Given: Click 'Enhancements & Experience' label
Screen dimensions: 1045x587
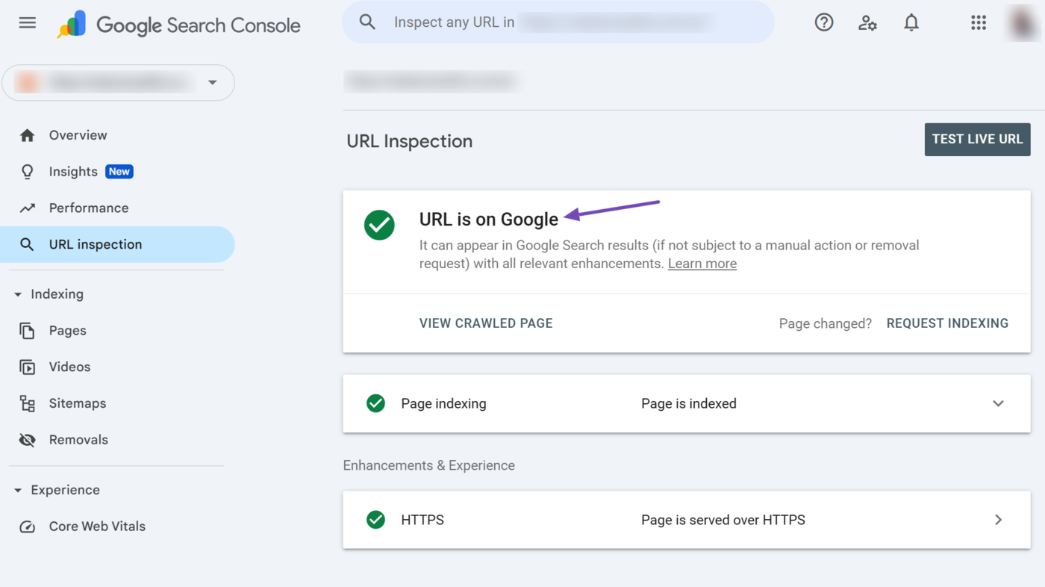Looking at the screenshot, I should (x=429, y=465).
